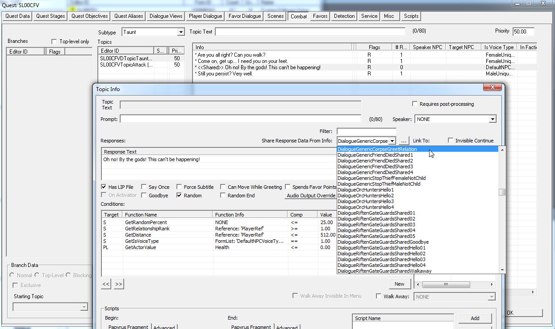Open the Dialogue Views tab
Screen dimensions: 555x329
166,16
